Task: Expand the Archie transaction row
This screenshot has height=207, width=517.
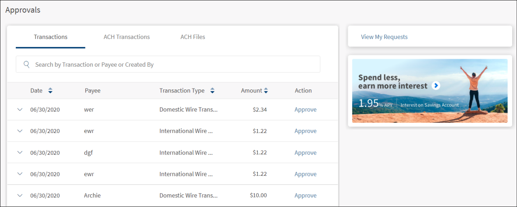Action: tap(20, 196)
